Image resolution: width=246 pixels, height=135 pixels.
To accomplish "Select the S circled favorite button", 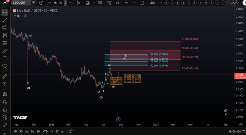I will coord(217,3).
